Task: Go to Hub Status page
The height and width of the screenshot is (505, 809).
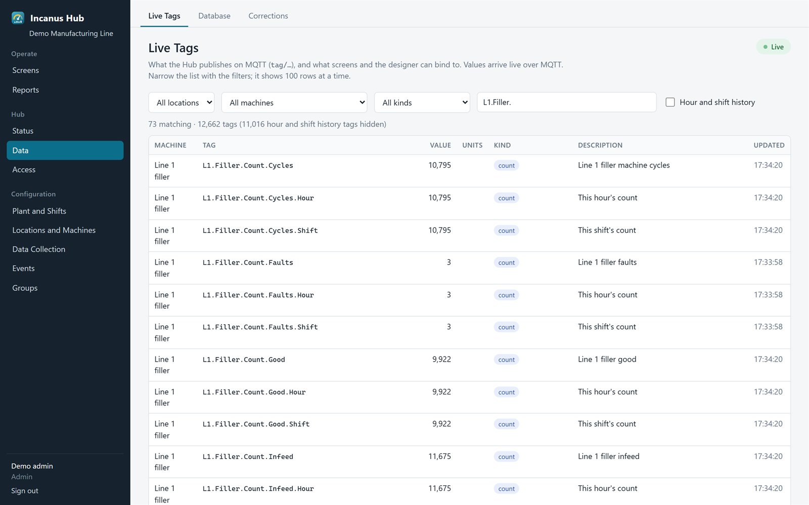Action: coord(65,131)
